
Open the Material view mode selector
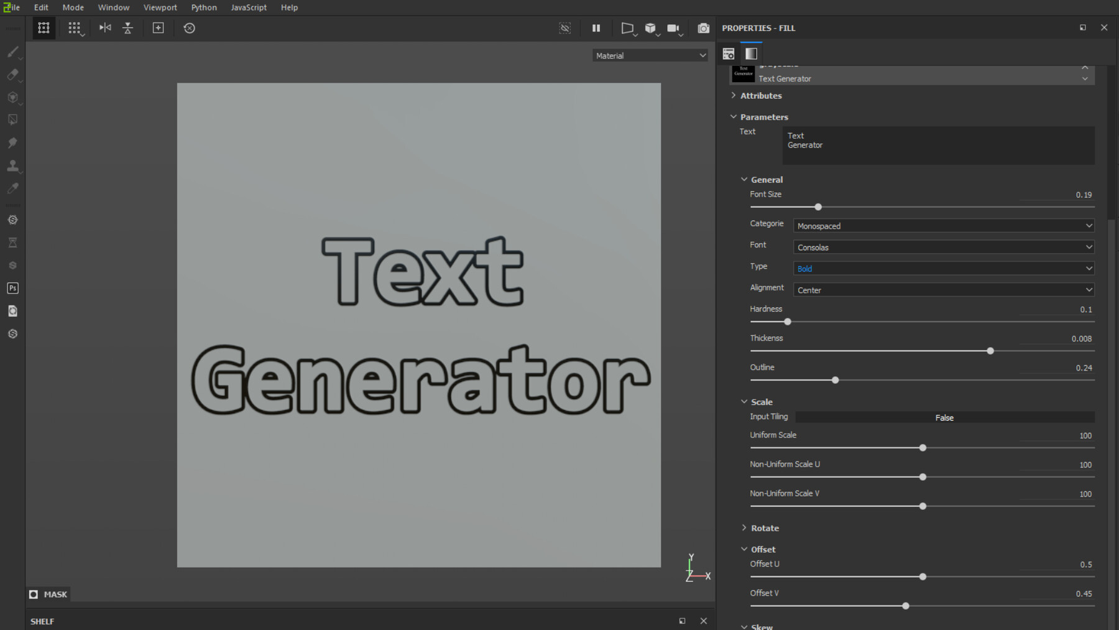pyautogui.click(x=650, y=55)
